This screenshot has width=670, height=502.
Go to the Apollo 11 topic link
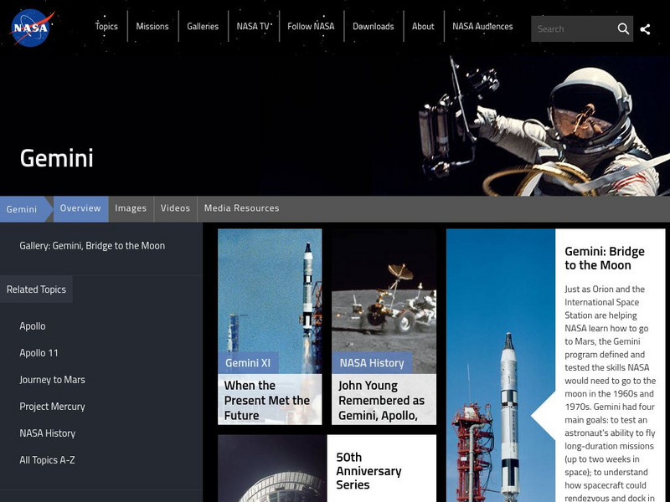[39, 353]
